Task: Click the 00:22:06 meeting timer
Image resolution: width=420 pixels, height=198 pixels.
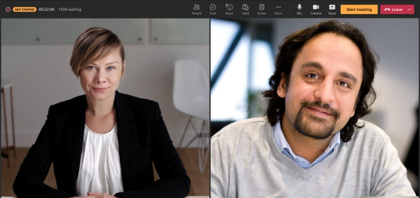Action: coord(46,9)
